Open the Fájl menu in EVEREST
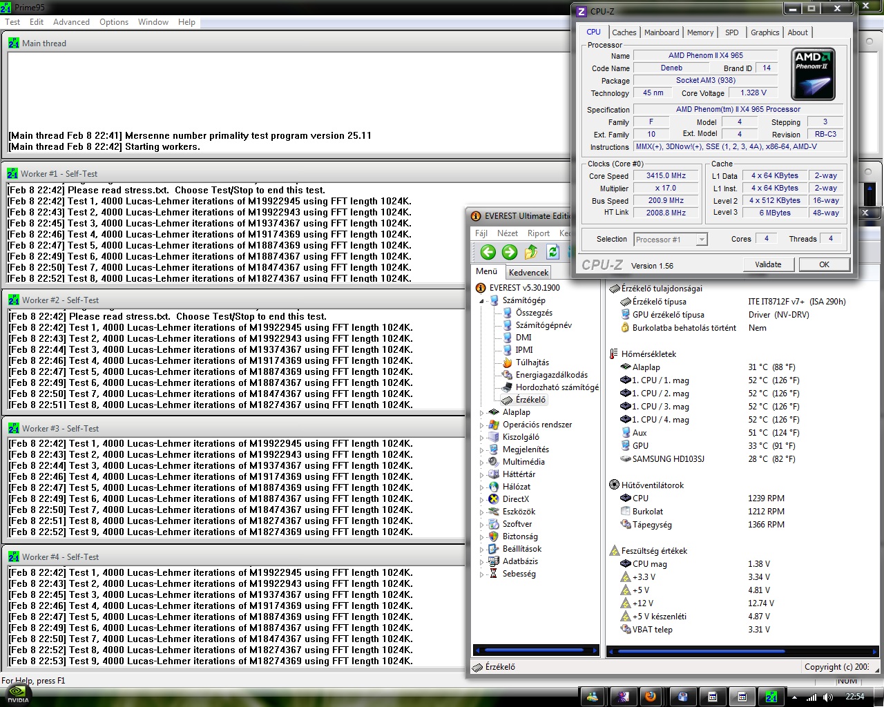Viewport: 884px width, 707px height. click(481, 233)
